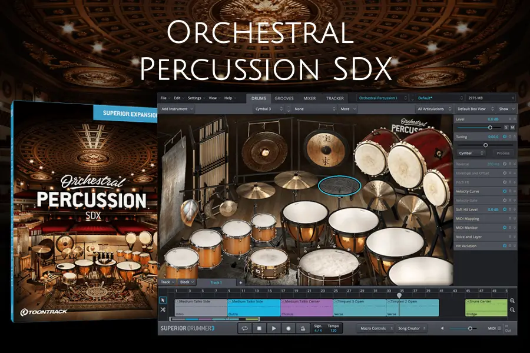Screen dimensions: 530x353
Task: Arm the Record button in transport
Action: tap(289, 328)
